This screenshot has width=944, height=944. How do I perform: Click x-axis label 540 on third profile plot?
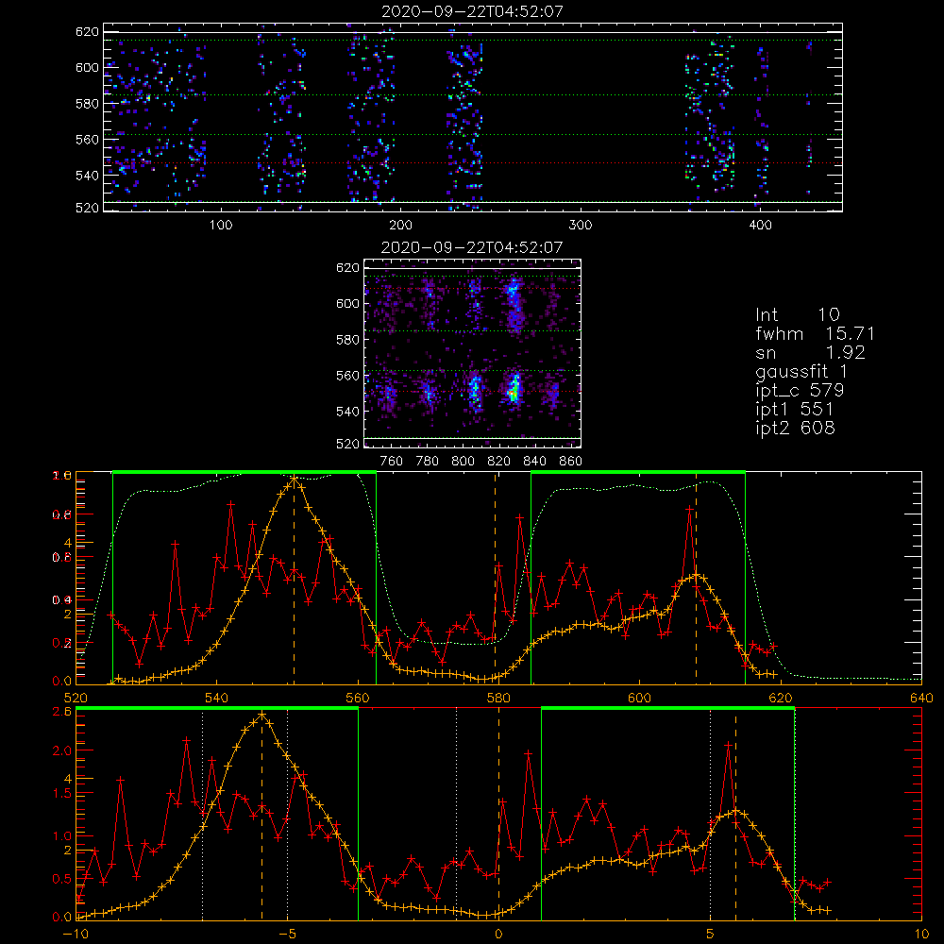click(x=217, y=698)
